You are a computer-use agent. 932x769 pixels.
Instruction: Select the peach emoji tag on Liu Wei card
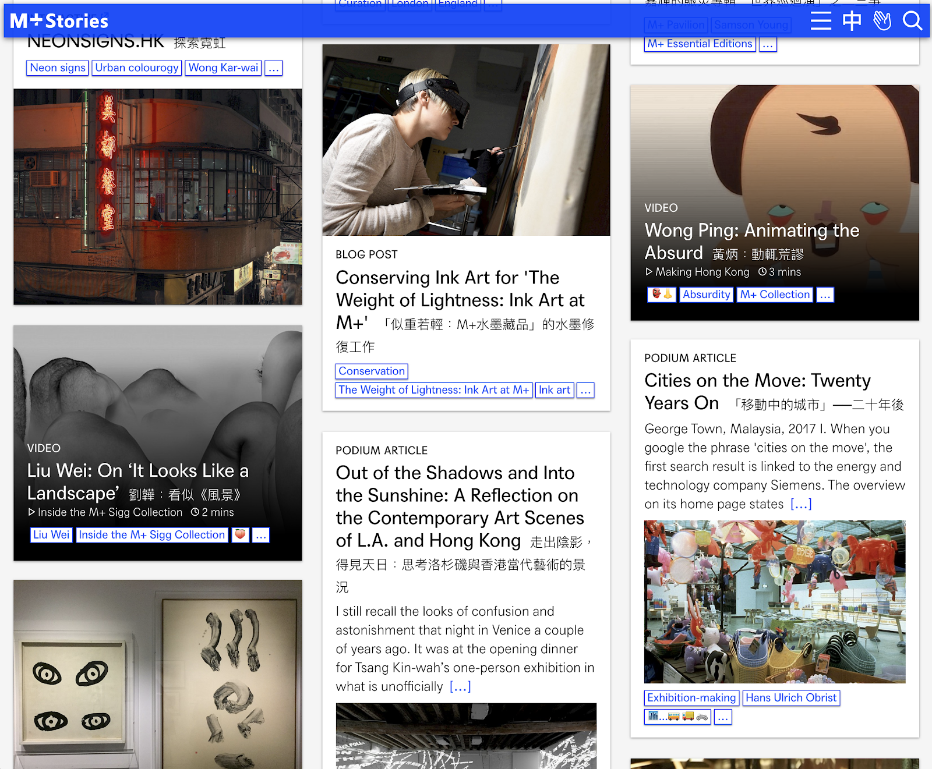tap(241, 535)
